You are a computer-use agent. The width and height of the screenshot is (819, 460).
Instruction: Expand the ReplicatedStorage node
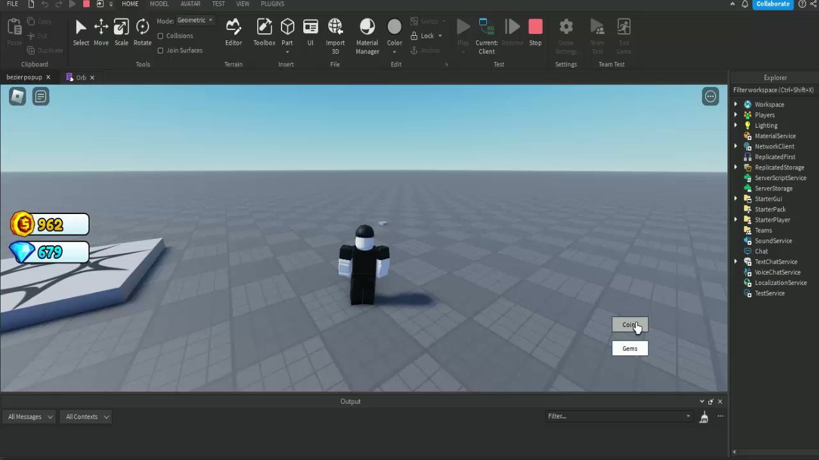coord(735,167)
